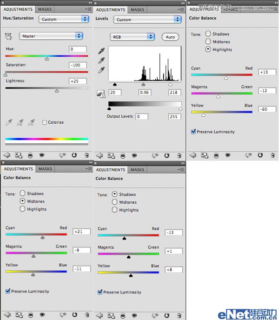Click the Auto button in Levels

tap(170, 37)
